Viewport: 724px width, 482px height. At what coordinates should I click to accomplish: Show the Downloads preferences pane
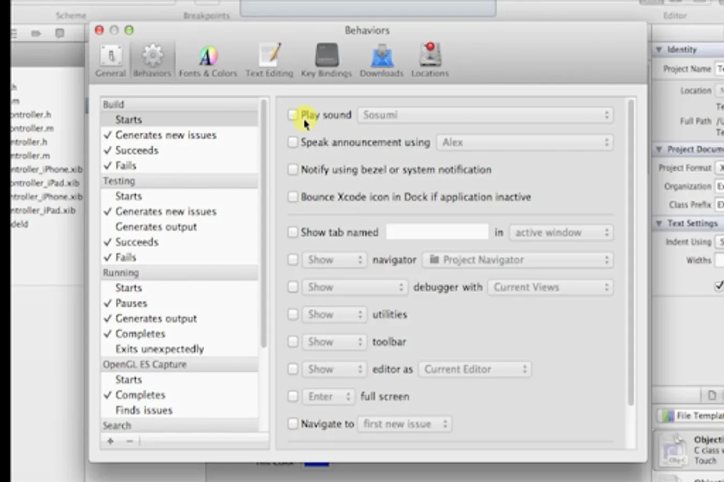pyautogui.click(x=382, y=61)
